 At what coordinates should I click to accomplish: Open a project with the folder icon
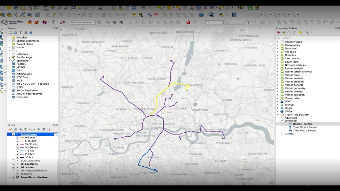point(9,7)
